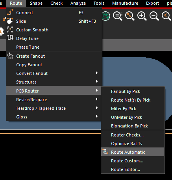Click the Route Automatic icon
Screen dimensions: 172x180
[x=105, y=152]
